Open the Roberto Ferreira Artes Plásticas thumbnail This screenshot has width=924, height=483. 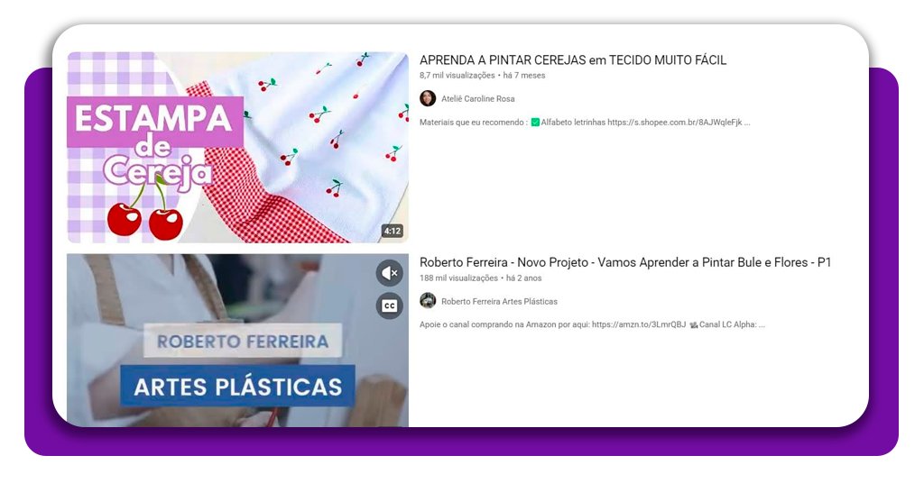[x=237, y=341]
